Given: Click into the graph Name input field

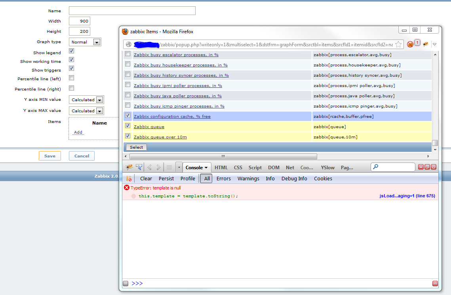Looking at the screenshot, I should [132, 11].
